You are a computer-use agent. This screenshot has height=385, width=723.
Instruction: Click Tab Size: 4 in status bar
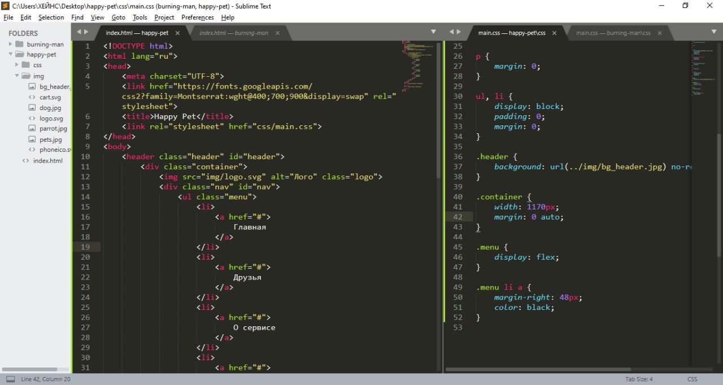click(639, 379)
